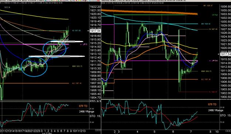Image resolution: width=231 pixels, height=134 pixels.
Task: Click the STO 15. label, left indicator
Action: (x=95, y=116)
